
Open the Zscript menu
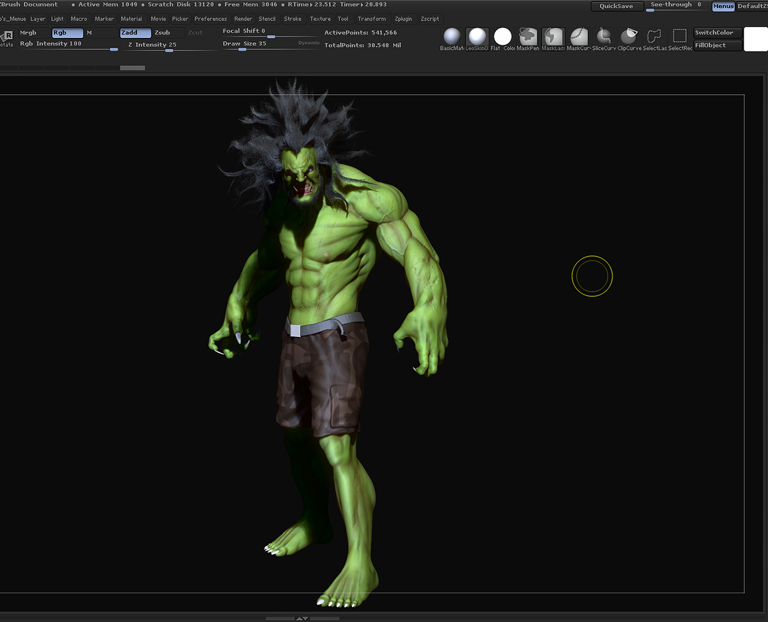click(429, 19)
